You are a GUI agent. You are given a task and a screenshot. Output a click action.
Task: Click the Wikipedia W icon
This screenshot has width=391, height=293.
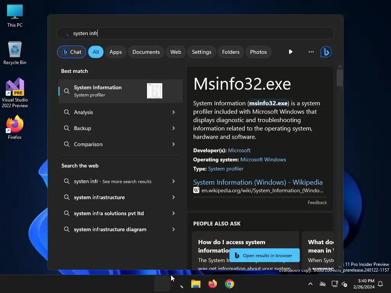coord(196,190)
